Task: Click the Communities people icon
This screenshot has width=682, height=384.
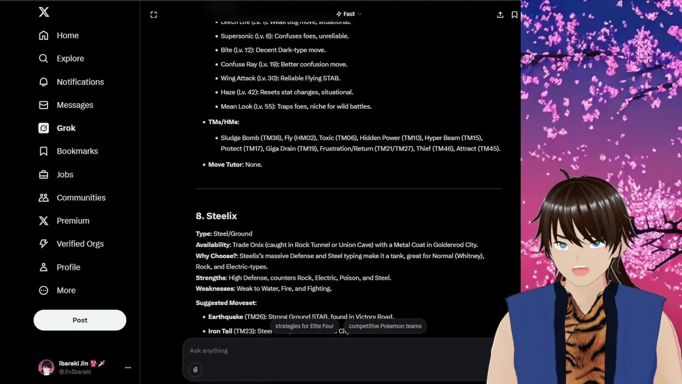Action: [44, 197]
